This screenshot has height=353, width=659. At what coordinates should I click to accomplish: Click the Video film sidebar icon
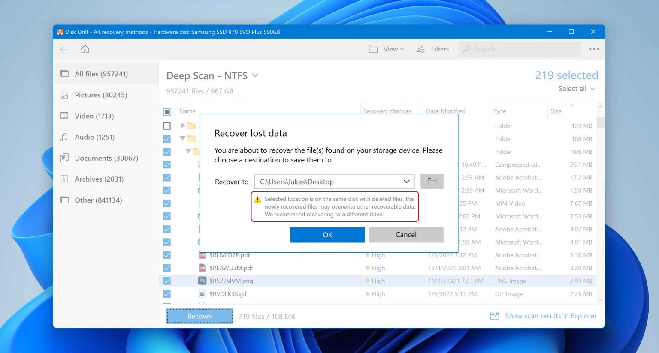[64, 116]
